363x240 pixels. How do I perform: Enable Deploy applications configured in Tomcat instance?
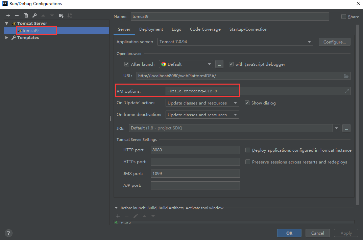248,150
